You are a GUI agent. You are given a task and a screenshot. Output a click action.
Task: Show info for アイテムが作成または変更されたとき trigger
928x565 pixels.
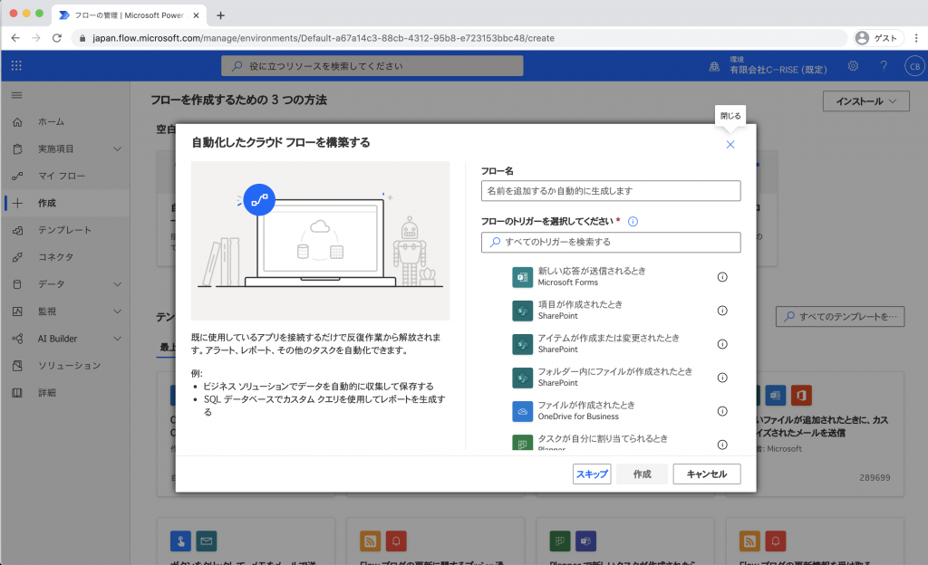[x=722, y=344]
